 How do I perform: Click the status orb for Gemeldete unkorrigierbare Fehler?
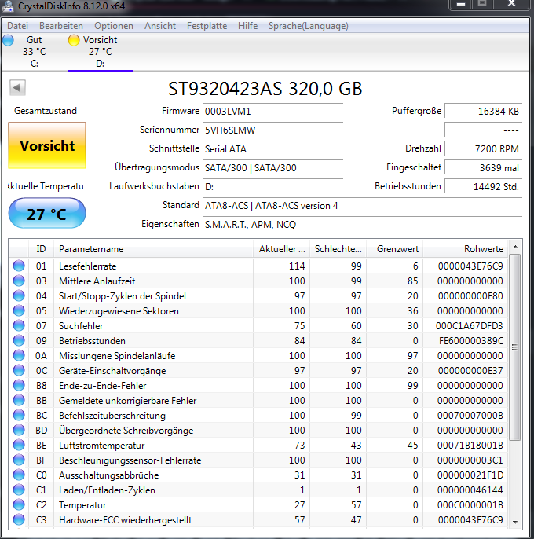pyautogui.click(x=19, y=401)
